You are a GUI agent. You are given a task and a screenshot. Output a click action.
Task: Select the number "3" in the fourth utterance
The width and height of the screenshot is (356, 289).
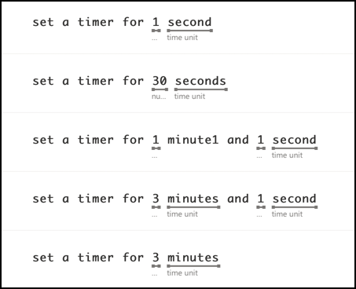[x=156, y=199]
